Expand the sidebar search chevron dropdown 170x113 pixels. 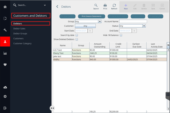[45, 5]
